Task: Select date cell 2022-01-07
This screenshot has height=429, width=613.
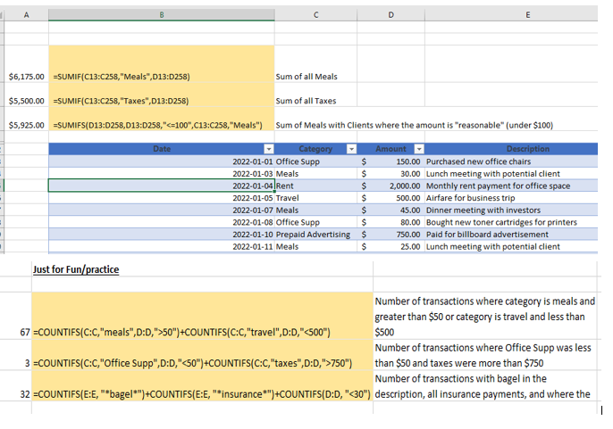Action: [x=162, y=210]
